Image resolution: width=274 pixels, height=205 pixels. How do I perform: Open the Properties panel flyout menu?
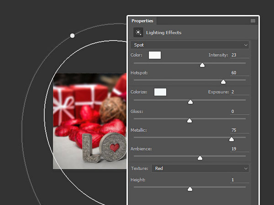click(253, 21)
